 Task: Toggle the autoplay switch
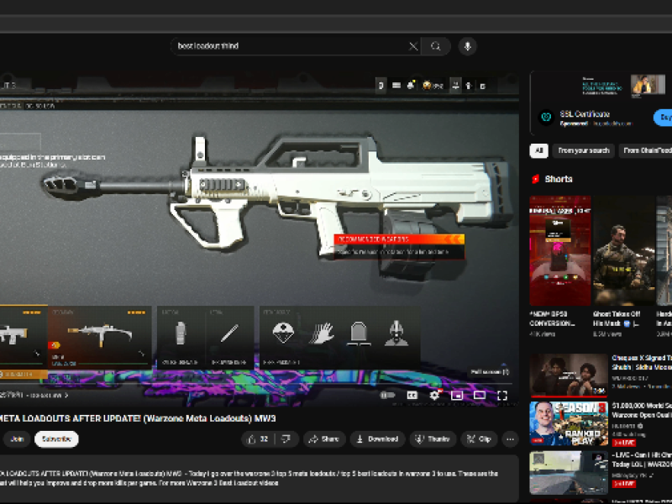coord(387,395)
